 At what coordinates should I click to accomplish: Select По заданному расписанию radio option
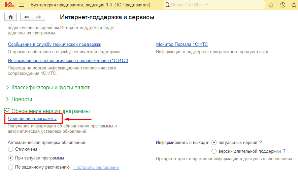click(x=11, y=167)
